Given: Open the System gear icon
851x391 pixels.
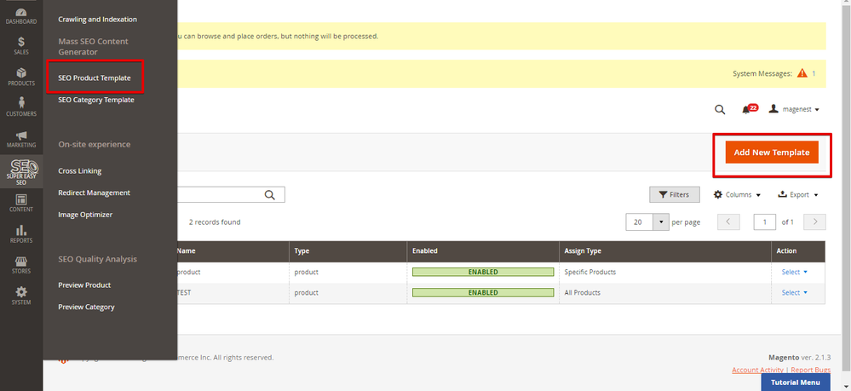Looking at the screenshot, I should (21, 296).
